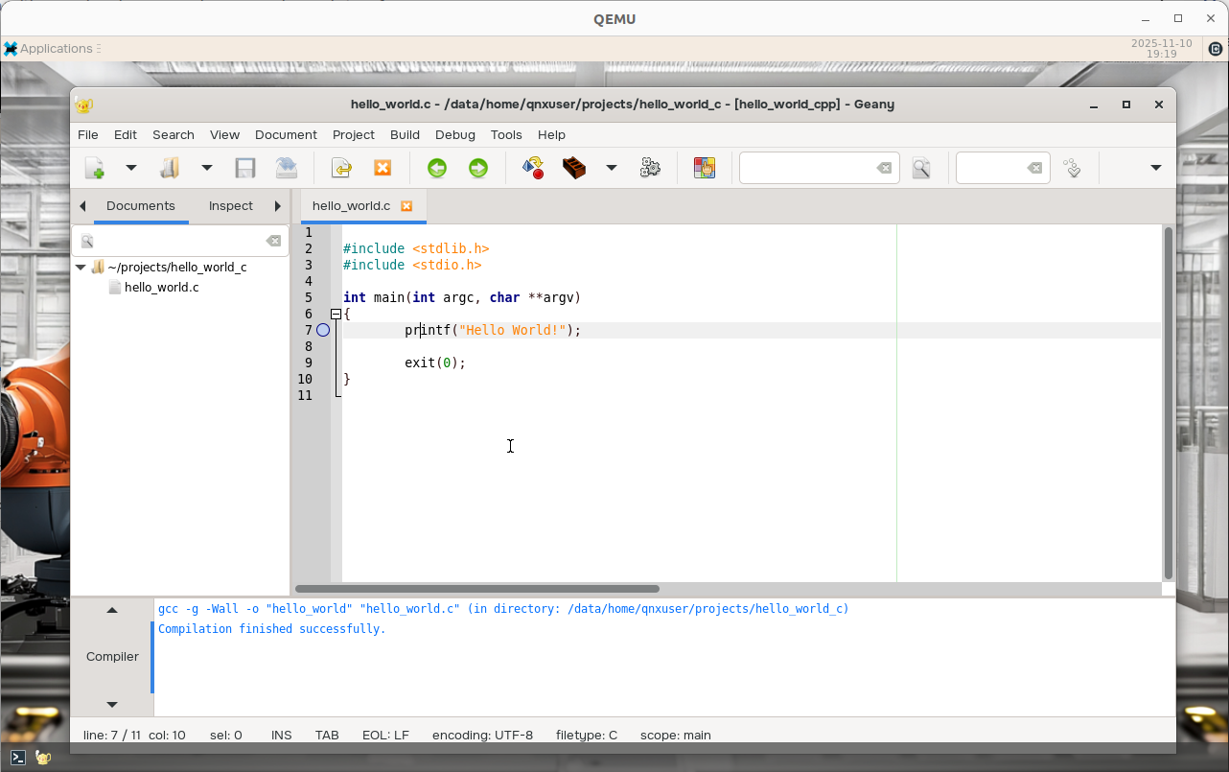Navigate back with the green left arrow
The image size is (1229, 772).
[x=437, y=168]
